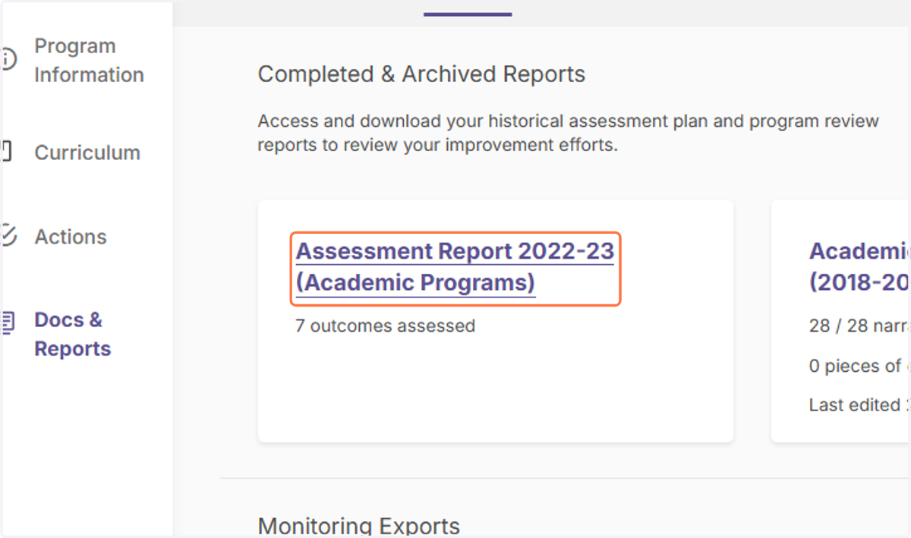Open Program Information in sidebar
911x538 pixels.
point(89,61)
